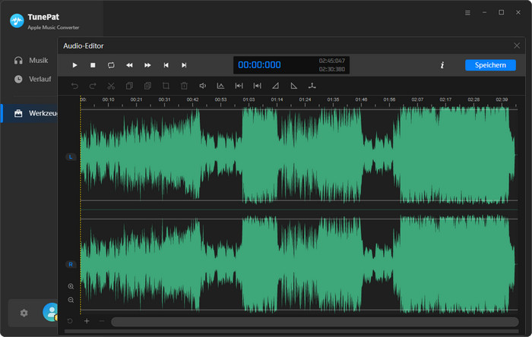Image resolution: width=532 pixels, height=337 pixels.
Task: Redo the last undone edit
Action: click(93, 86)
